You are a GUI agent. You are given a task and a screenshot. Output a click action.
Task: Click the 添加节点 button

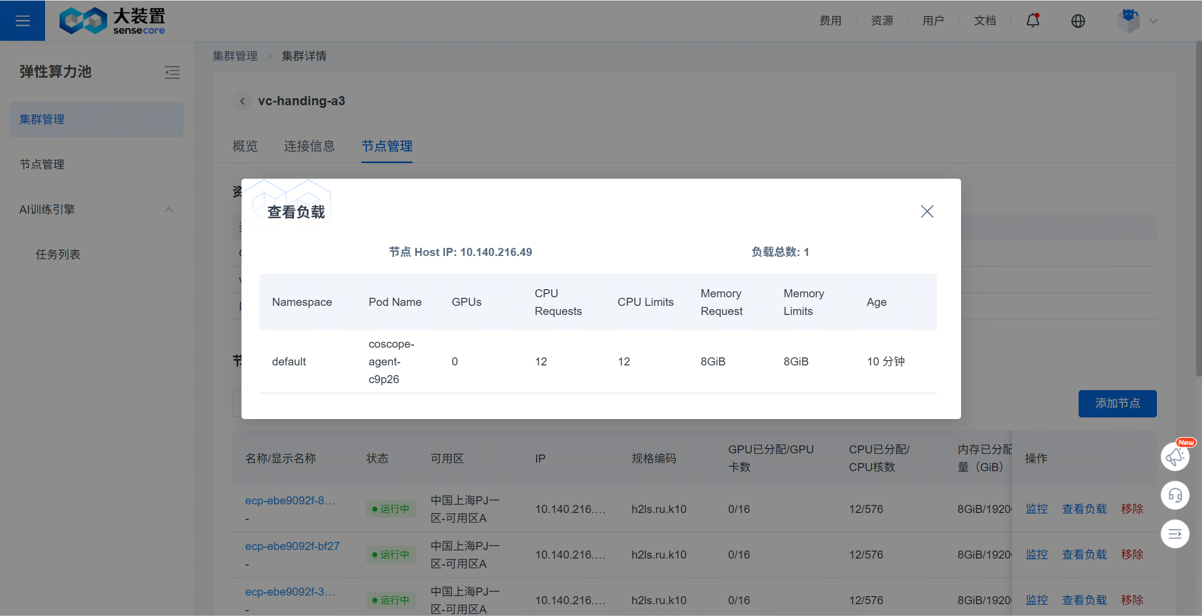coord(1117,404)
